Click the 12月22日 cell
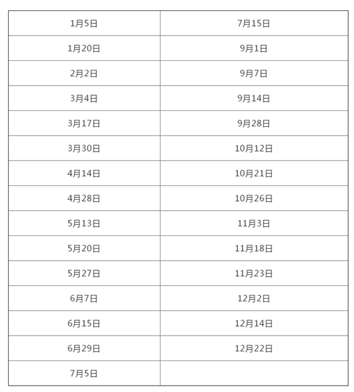The height and width of the screenshot is (392, 354). tap(254, 348)
